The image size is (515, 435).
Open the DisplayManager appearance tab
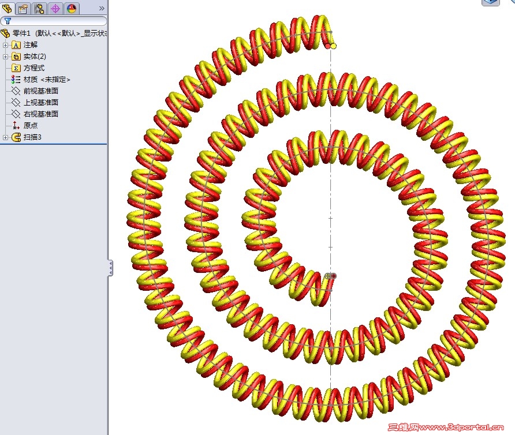pyautogui.click(x=72, y=8)
